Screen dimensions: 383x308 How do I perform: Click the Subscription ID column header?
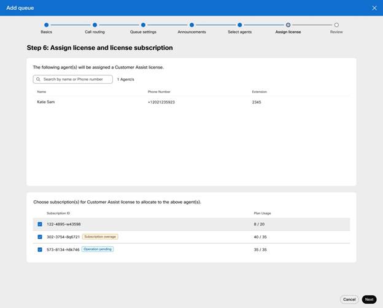click(58, 213)
